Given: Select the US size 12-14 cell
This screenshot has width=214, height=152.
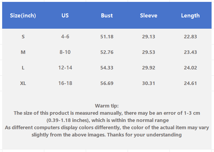Looking at the screenshot, I should coord(65,68).
